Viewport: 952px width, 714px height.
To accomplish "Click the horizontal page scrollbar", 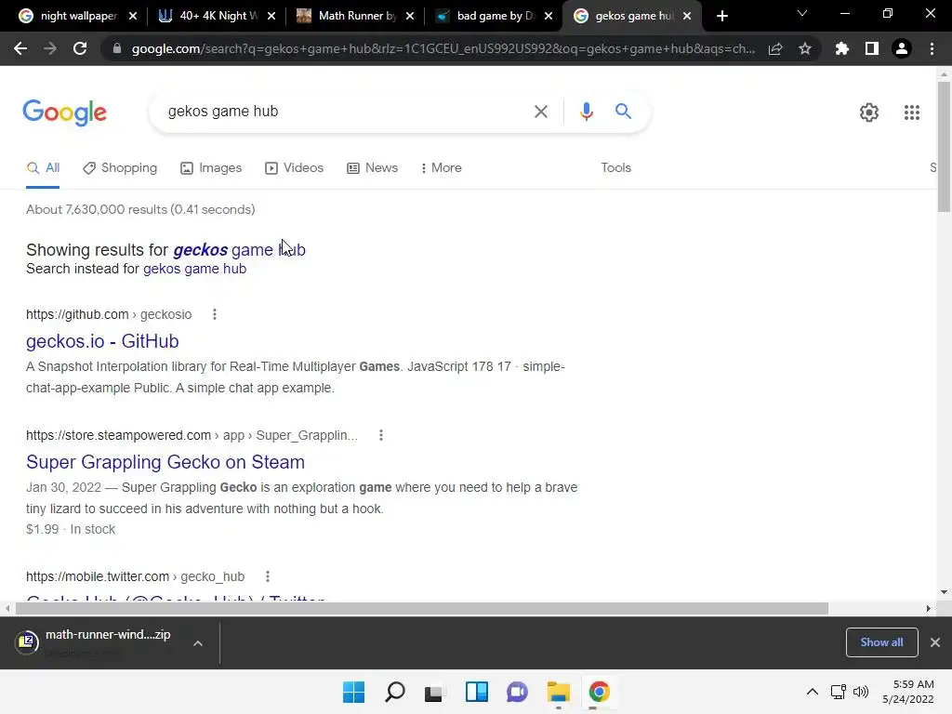I will click(x=422, y=608).
